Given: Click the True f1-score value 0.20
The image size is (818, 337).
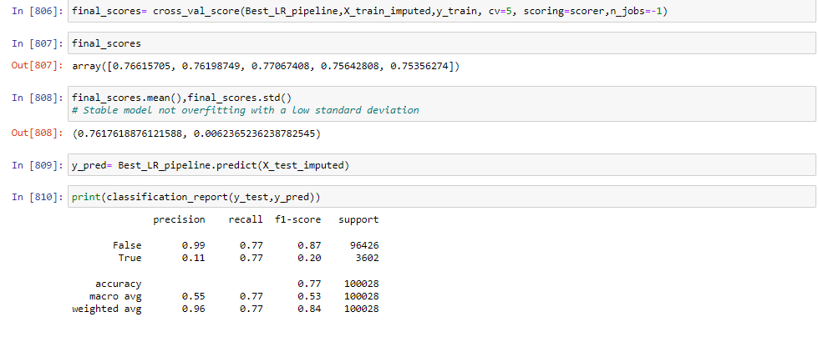Looking at the screenshot, I should (x=309, y=258).
